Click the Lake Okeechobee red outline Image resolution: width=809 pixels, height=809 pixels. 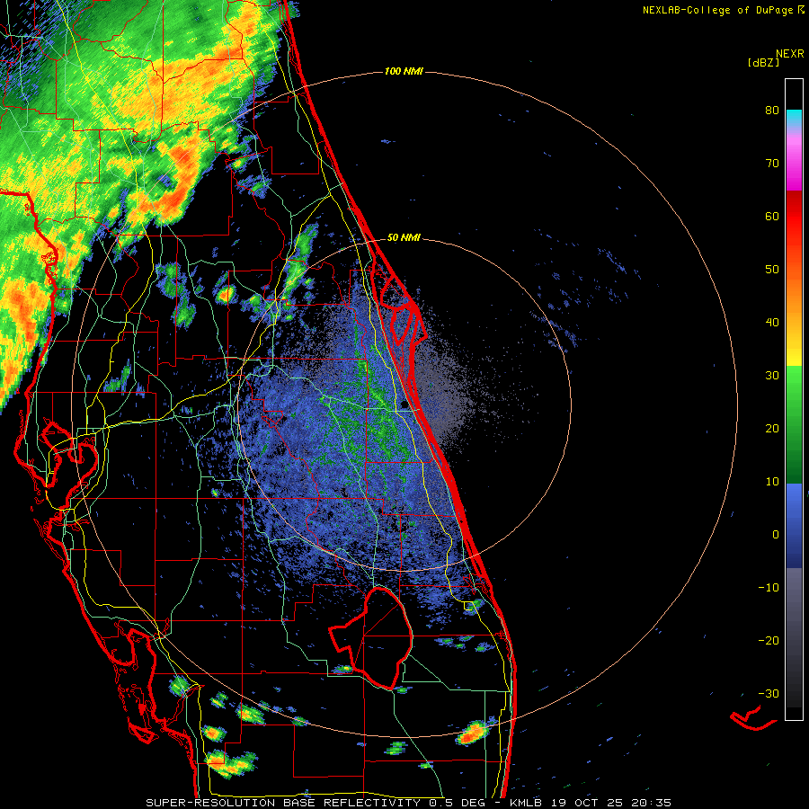[373, 638]
